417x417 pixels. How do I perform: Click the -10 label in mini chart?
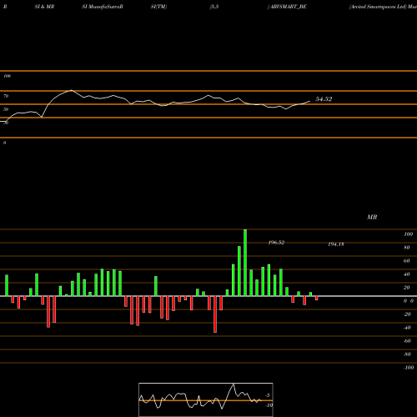point(269,405)
